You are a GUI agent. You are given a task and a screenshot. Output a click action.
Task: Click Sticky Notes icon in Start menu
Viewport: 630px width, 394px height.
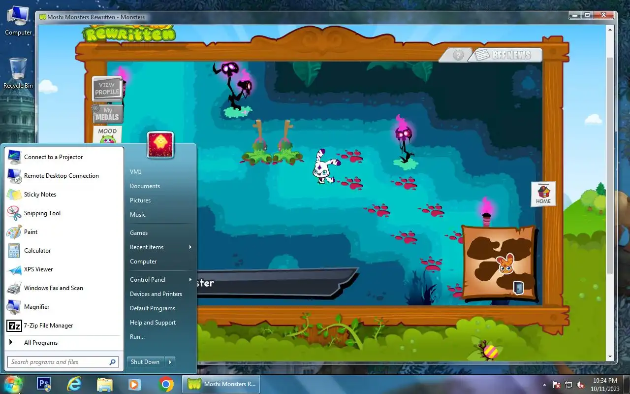point(14,195)
